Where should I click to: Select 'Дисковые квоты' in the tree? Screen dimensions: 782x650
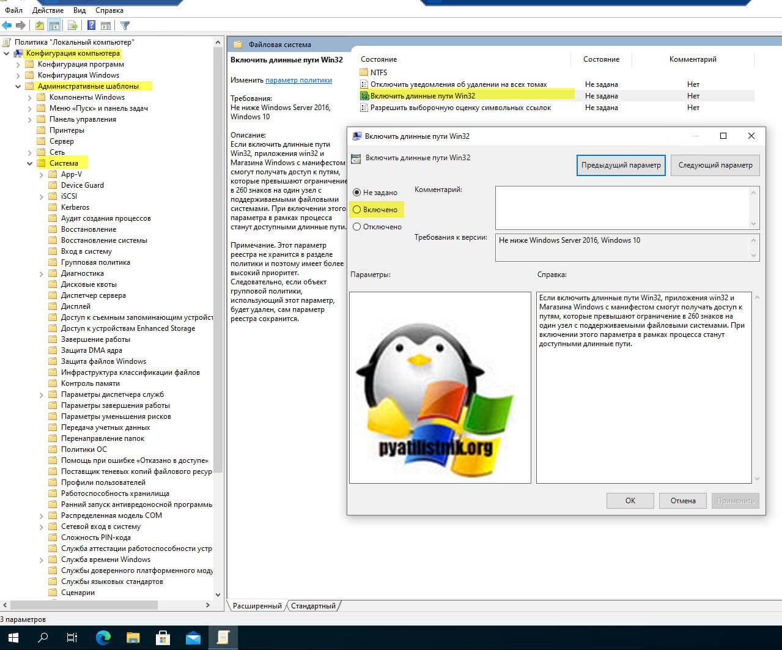[89, 284]
